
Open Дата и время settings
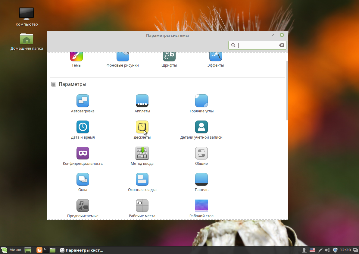click(x=83, y=130)
